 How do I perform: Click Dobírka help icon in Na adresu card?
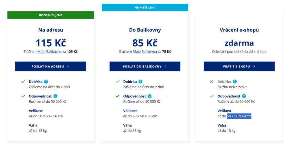point(46,82)
